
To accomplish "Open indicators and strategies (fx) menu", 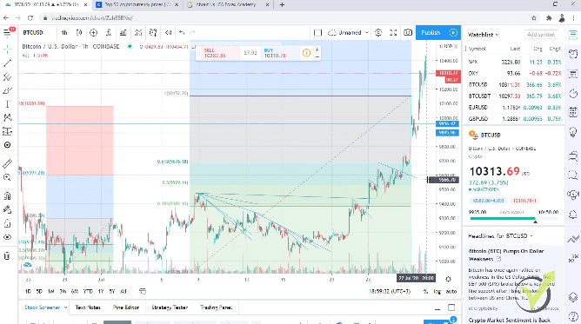I will [x=109, y=32].
